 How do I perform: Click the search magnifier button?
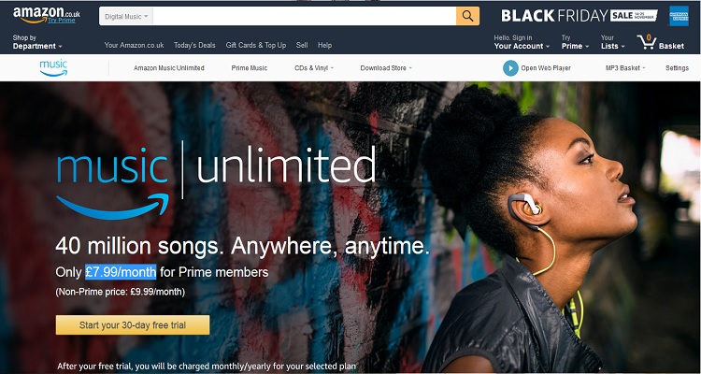pyautogui.click(x=467, y=16)
